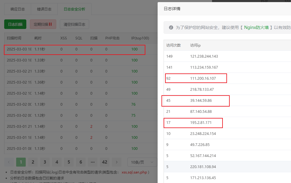Select IP 52.167.144.214
291x183 pixels.
[x=203, y=156]
